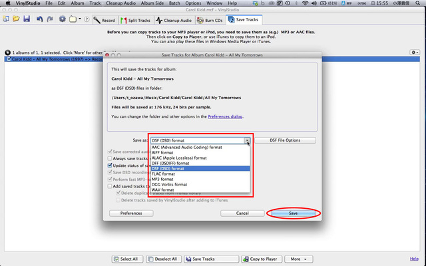Image resolution: width=426 pixels, height=266 pixels.
Task: Open the Help link at bottom right
Action: tap(414, 259)
